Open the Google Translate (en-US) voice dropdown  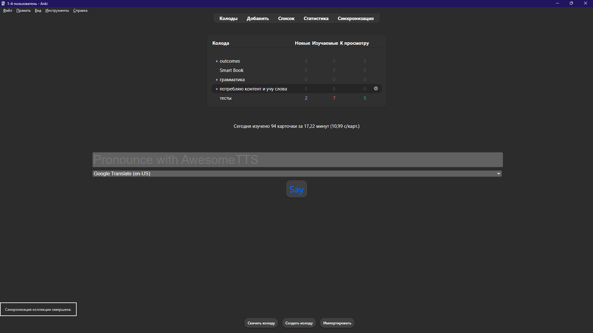(x=297, y=174)
